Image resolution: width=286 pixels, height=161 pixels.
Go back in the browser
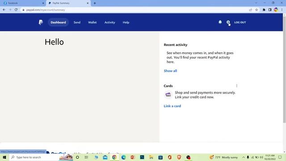(4, 10)
